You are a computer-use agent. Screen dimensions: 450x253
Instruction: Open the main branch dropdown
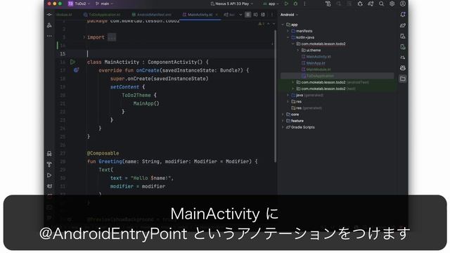(105, 4)
